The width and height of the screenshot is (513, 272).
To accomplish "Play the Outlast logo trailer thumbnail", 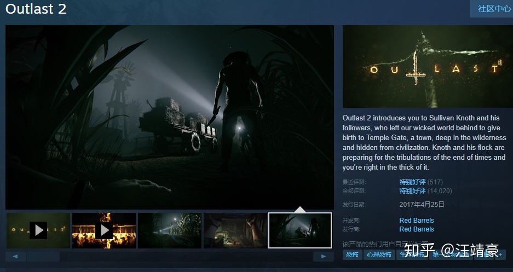I will pyautogui.click(x=38, y=230).
